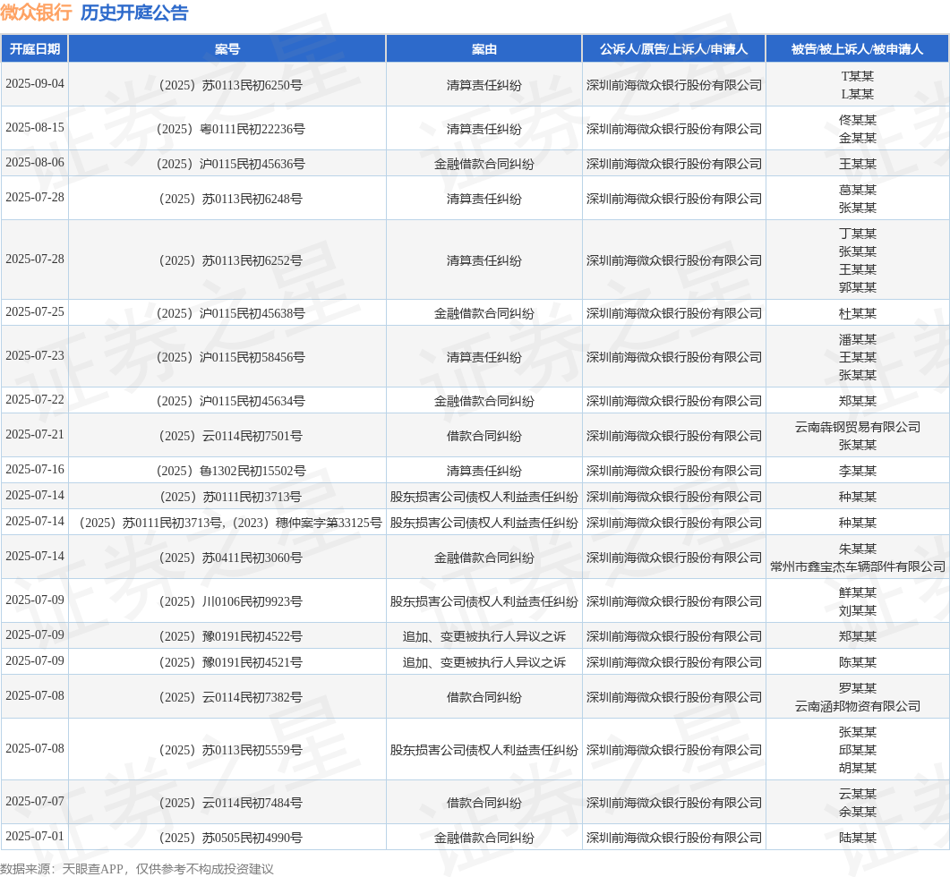Select the 开庭日期 column header

tap(35, 49)
